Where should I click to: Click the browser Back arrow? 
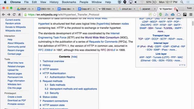coord(3,15)
